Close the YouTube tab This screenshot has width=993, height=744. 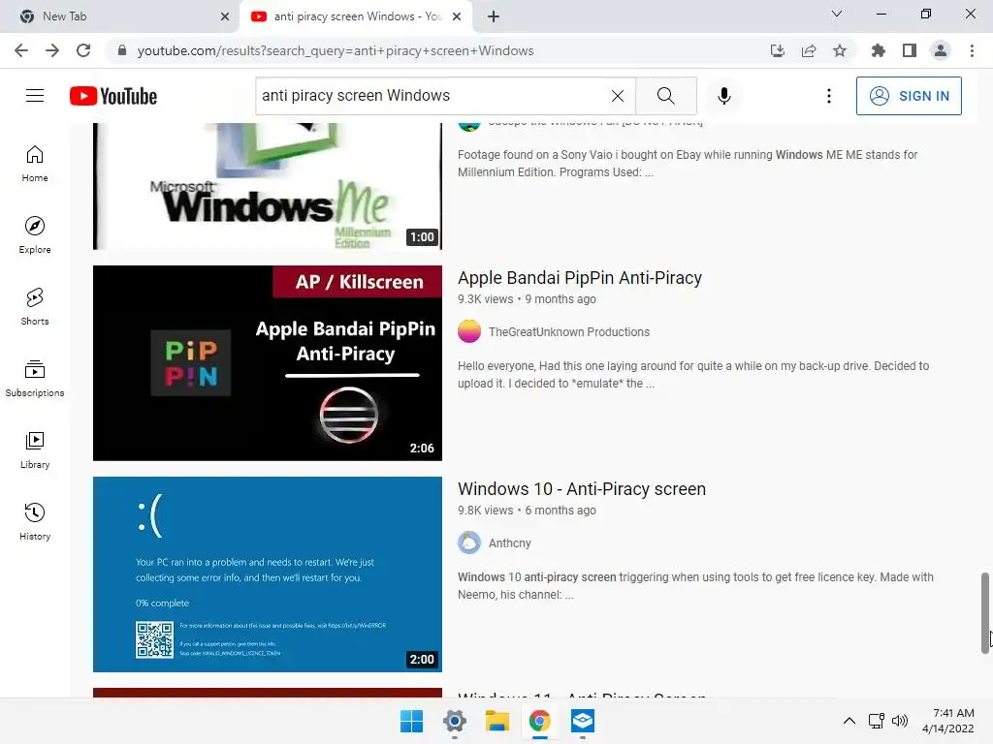click(x=457, y=16)
